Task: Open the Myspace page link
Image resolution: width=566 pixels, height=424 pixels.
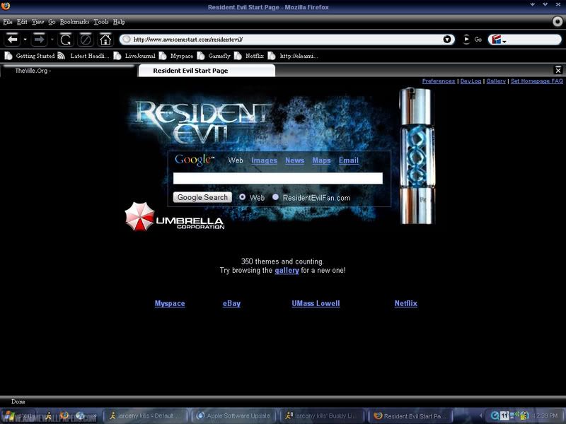Action: [170, 304]
